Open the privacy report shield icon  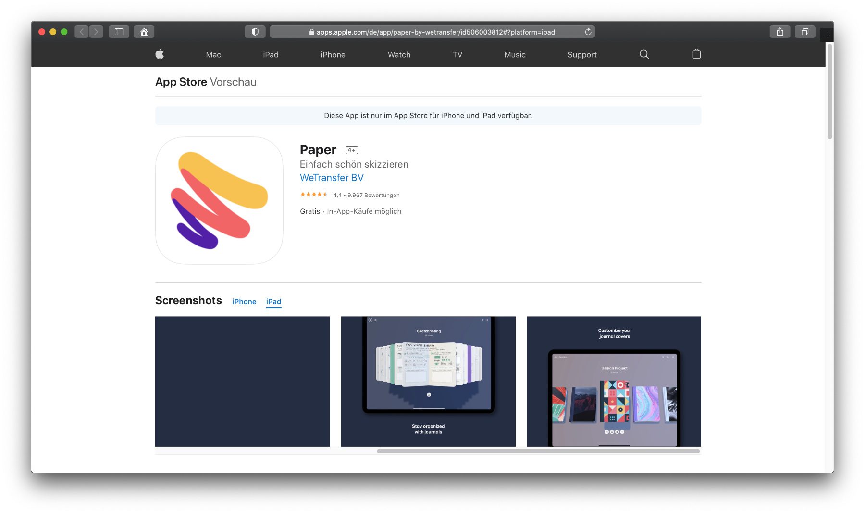(x=255, y=32)
